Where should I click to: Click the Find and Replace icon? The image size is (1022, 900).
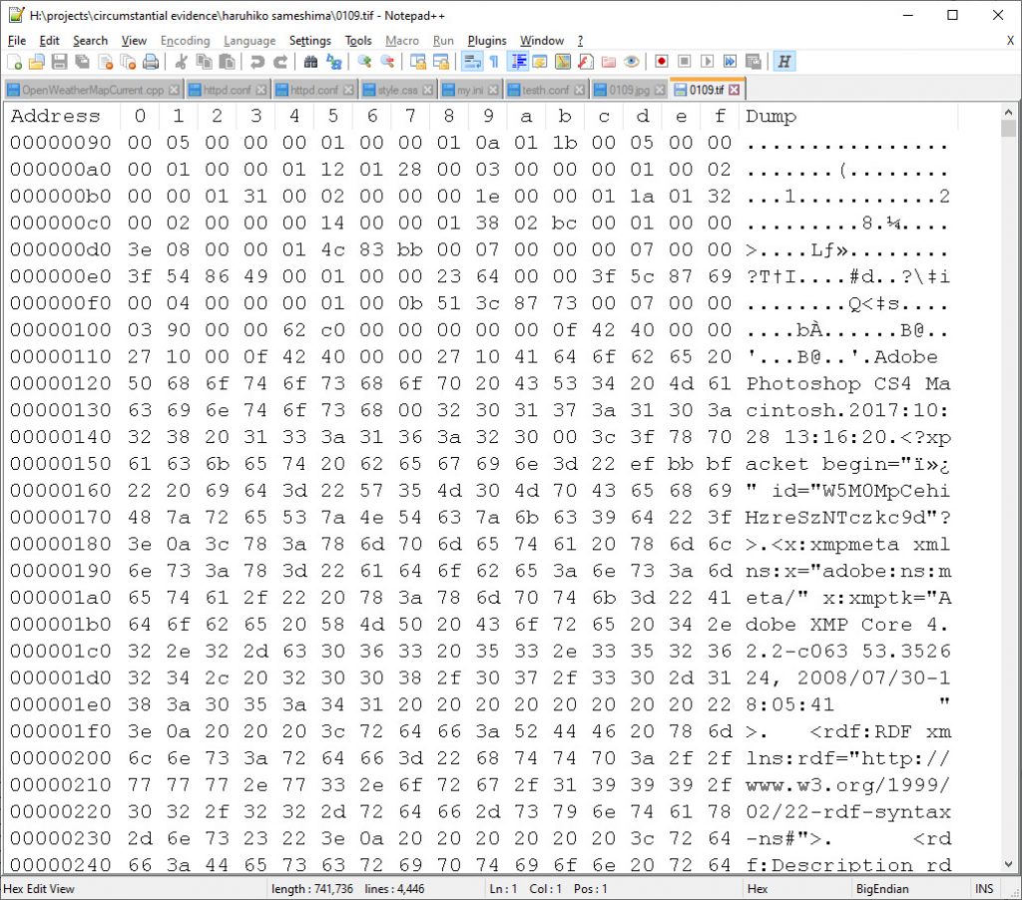(x=333, y=62)
